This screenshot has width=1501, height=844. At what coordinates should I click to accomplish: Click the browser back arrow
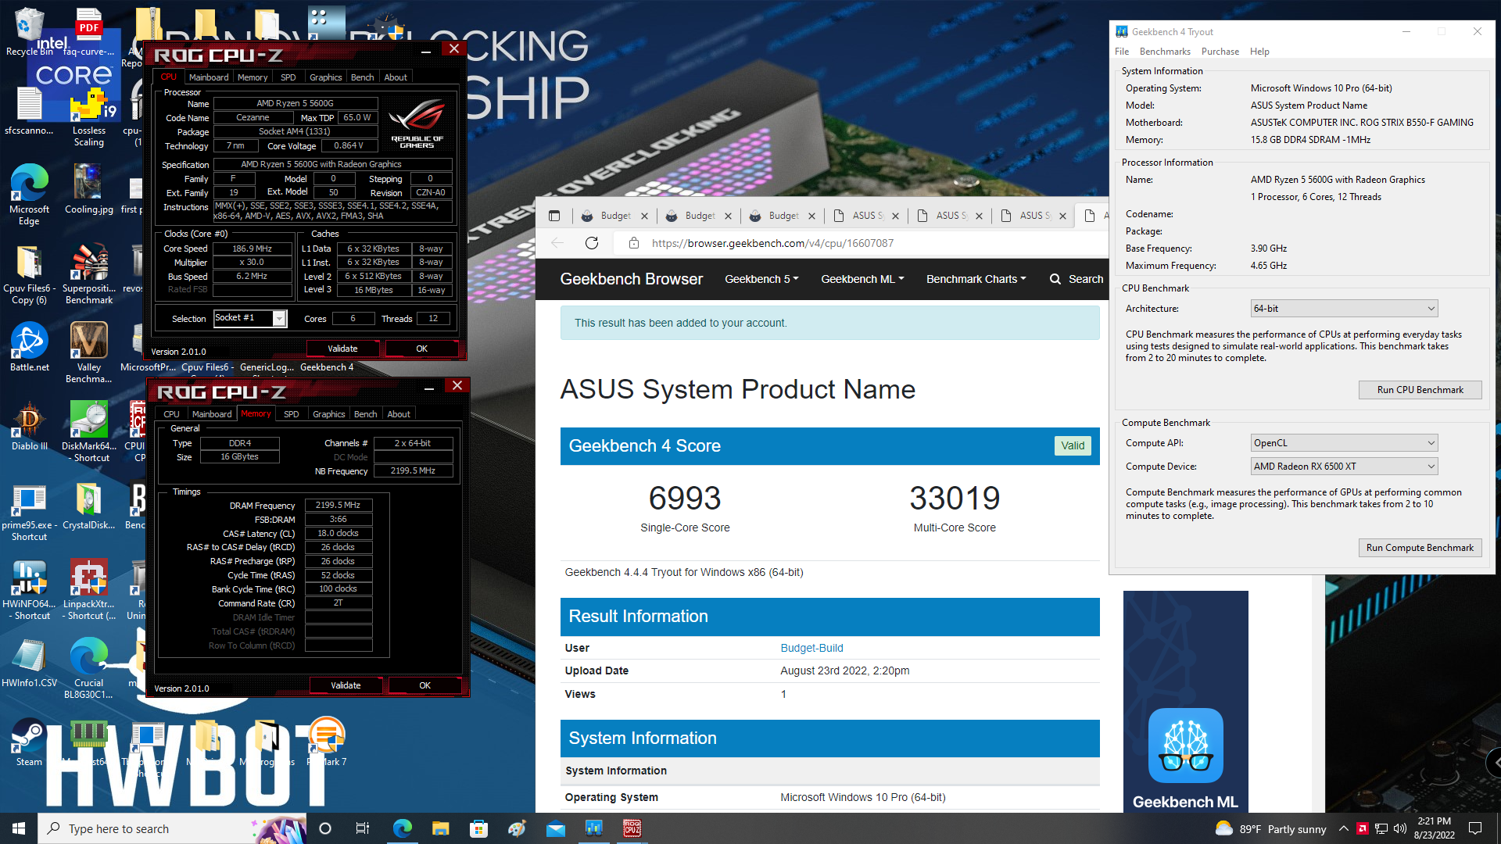point(557,243)
